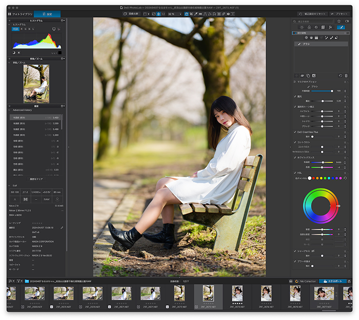Image resolution: width=359 pixels, height=320 pixels.
Task: Show favorite corrections with star icon
Action: (x=339, y=21)
